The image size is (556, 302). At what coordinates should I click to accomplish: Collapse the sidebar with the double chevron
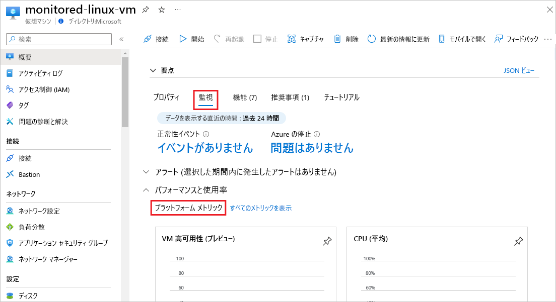coord(121,39)
